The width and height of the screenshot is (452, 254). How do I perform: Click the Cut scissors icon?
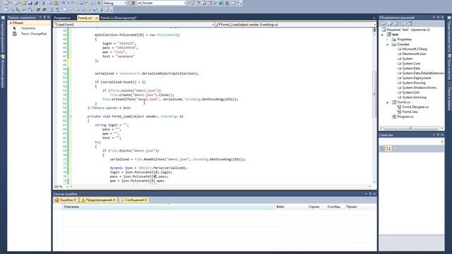[x=44, y=3]
